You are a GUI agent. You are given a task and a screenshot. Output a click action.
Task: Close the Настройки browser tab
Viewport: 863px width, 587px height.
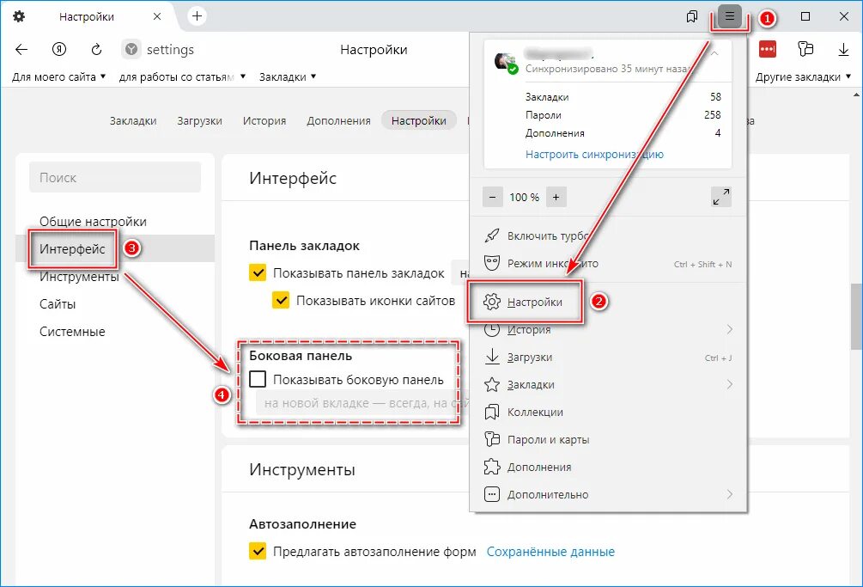pos(157,16)
